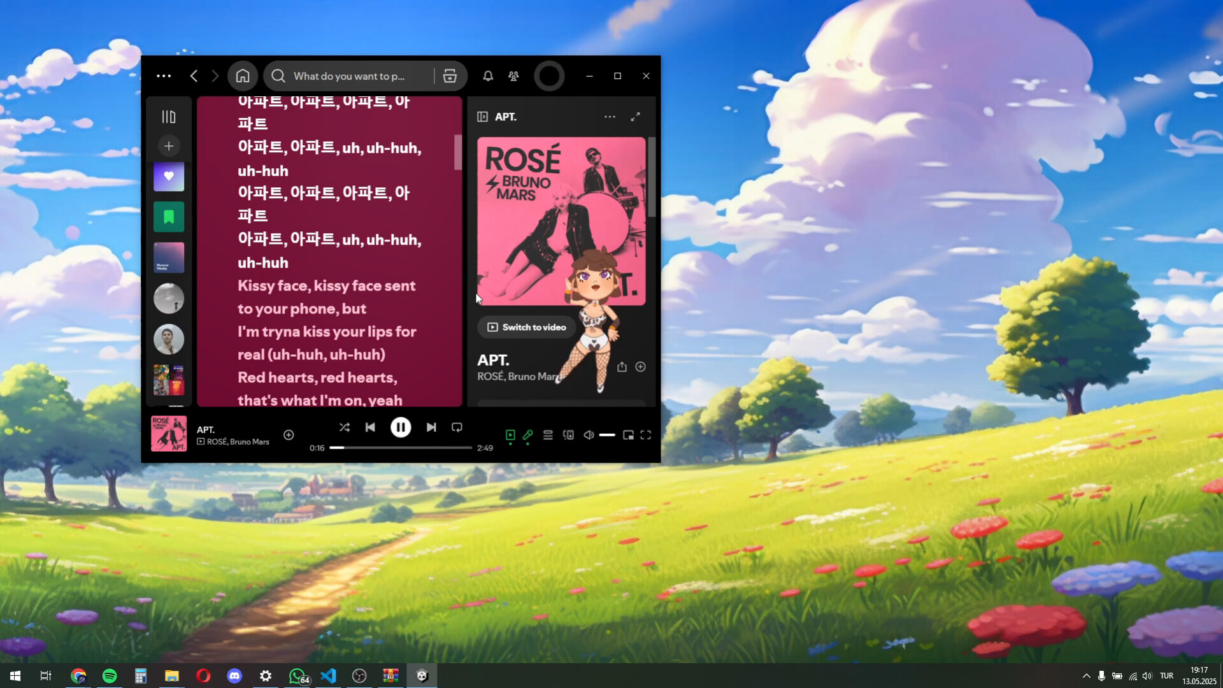Mute the volume speaker icon
Viewport: 1223px width, 688px height.
(x=588, y=435)
